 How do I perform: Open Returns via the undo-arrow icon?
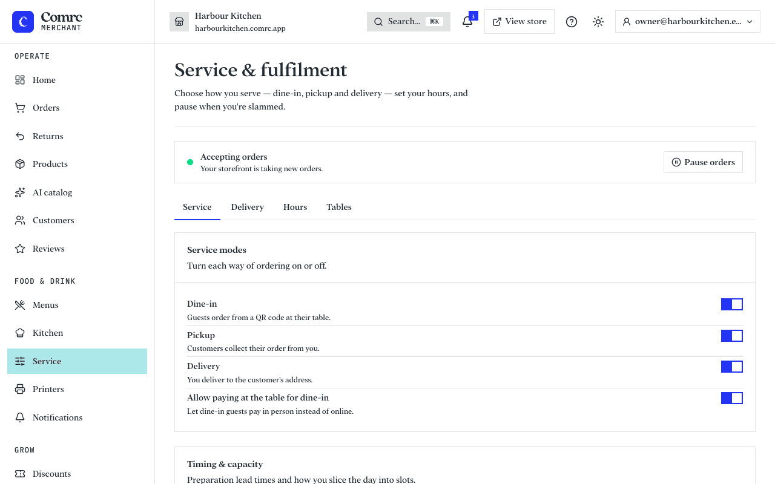[x=20, y=136]
